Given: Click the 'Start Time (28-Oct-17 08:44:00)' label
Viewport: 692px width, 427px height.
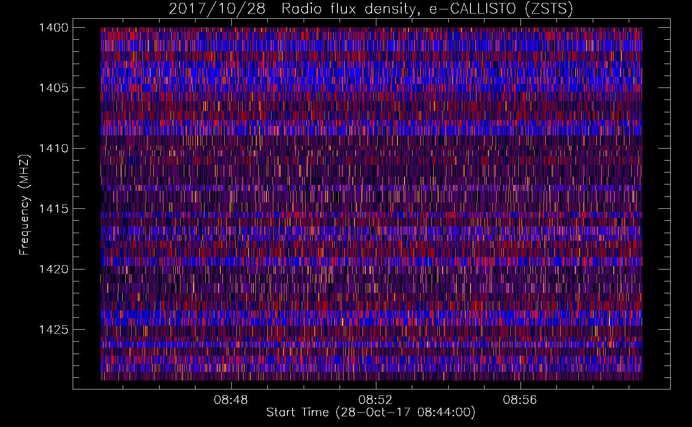Looking at the screenshot, I should pyautogui.click(x=371, y=412).
